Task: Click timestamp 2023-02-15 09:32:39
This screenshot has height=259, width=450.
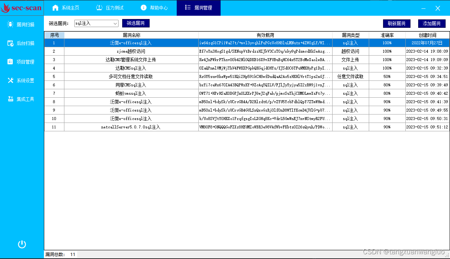Action: point(427,68)
